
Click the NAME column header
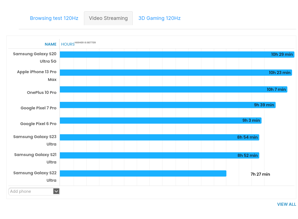[x=50, y=44]
